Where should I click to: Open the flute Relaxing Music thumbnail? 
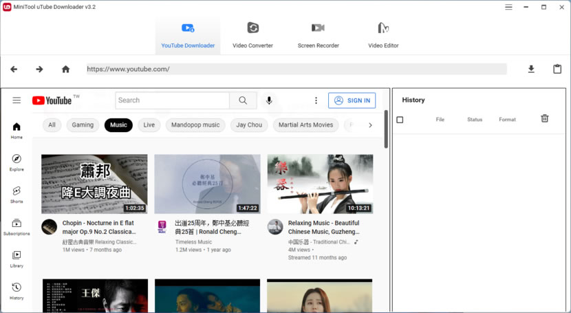320,184
